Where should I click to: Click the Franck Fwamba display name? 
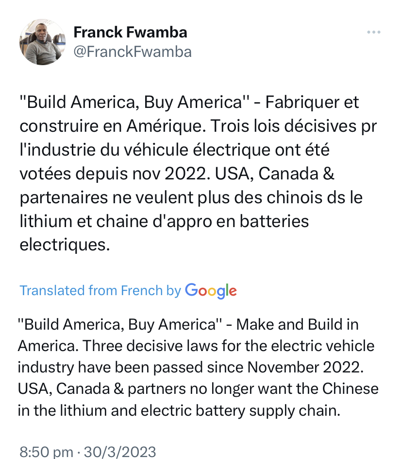130,33
